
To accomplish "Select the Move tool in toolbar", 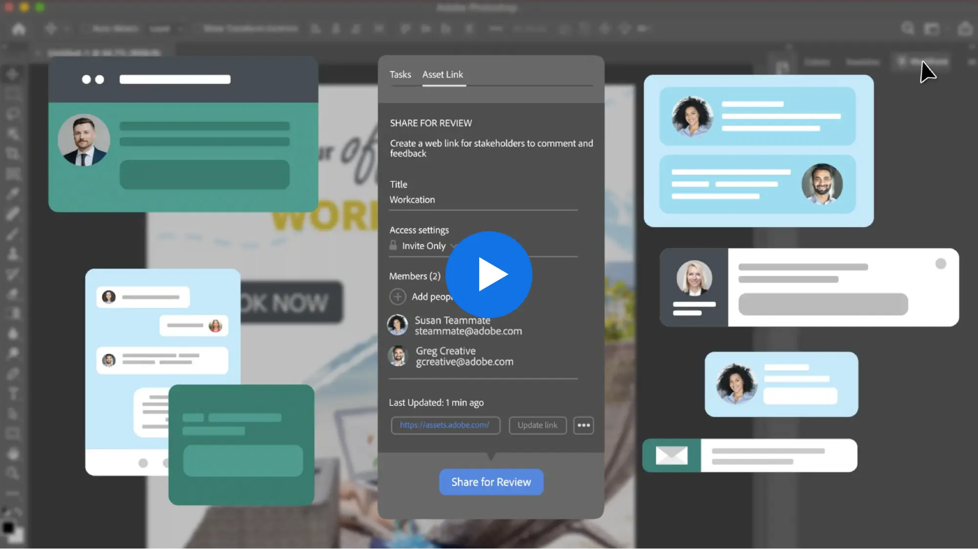I will coord(13,74).
